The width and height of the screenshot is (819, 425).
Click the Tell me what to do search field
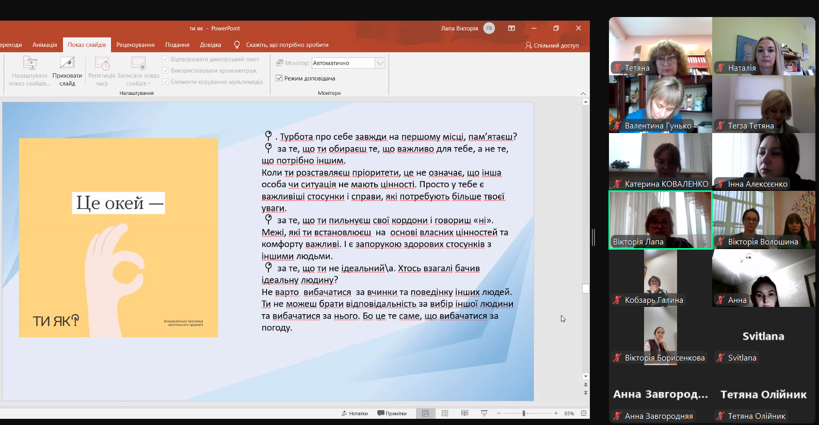pyautogui.click(x=287, y=45)
